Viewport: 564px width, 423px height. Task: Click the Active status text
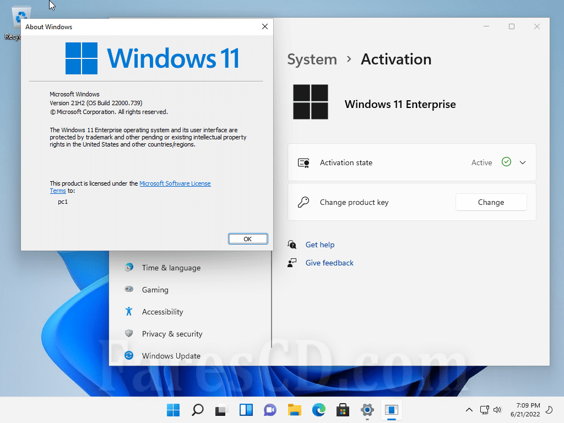481,162
